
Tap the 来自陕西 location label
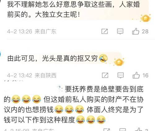coord(45,75)
